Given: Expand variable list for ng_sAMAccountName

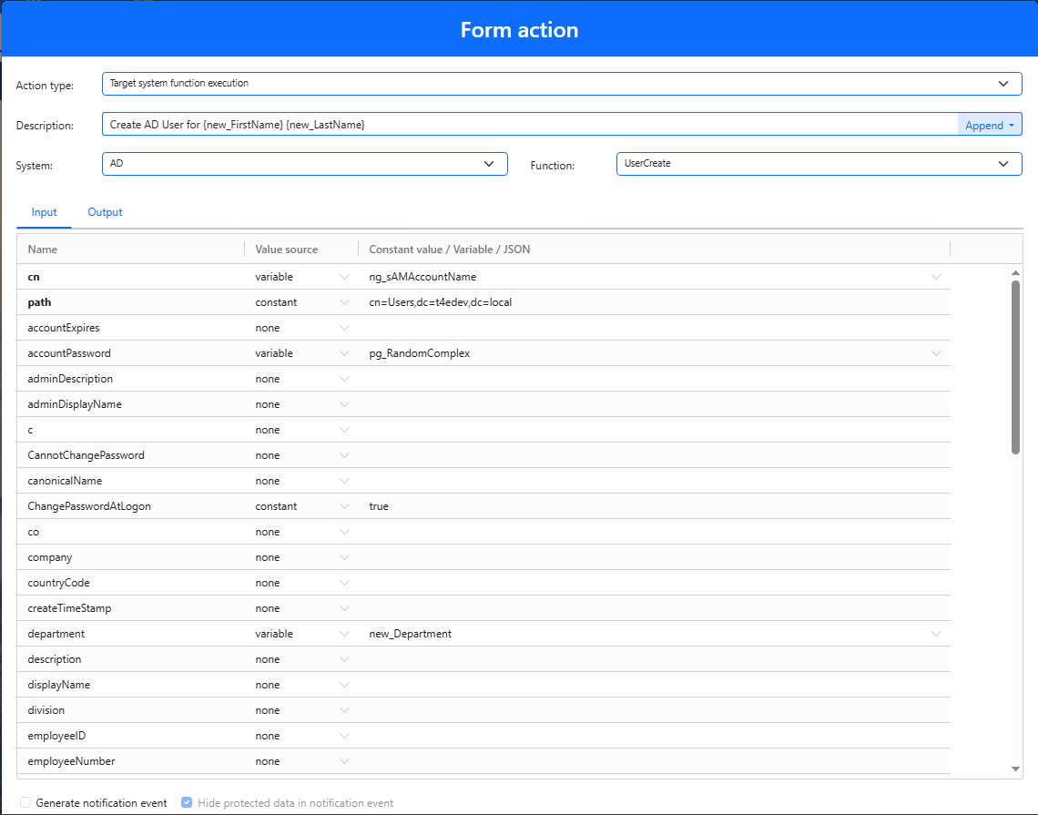Looking at the screenshot, I should point(936,277).
